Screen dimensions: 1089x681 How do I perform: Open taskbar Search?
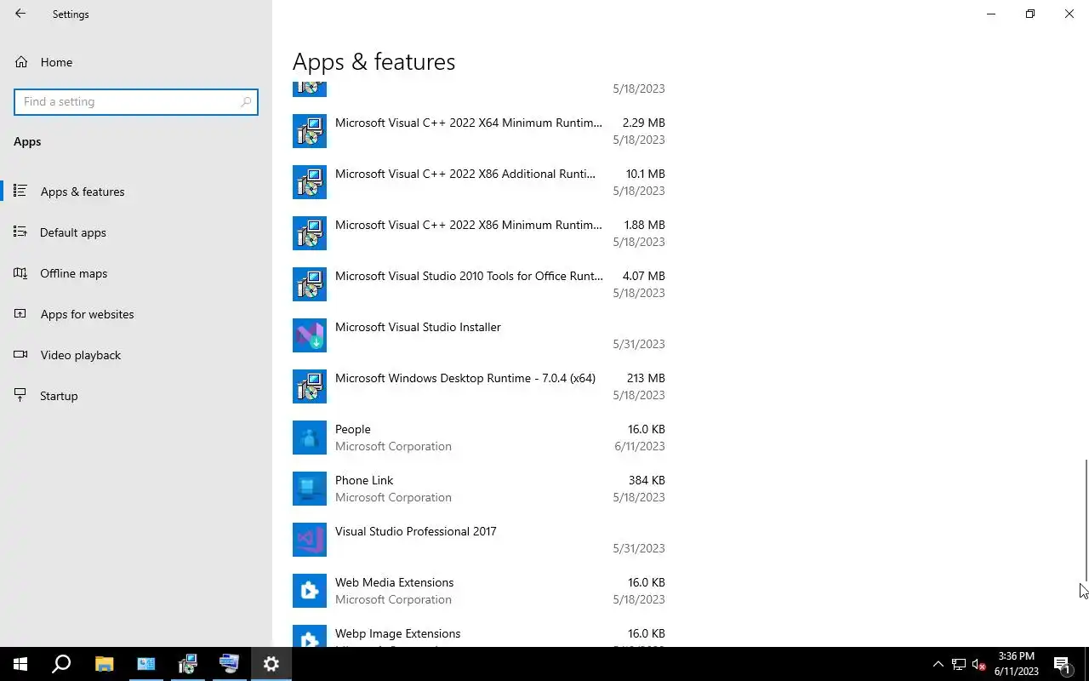61,664
